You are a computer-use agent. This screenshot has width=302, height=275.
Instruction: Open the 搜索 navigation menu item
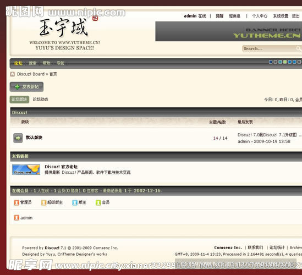coord(32,63)
